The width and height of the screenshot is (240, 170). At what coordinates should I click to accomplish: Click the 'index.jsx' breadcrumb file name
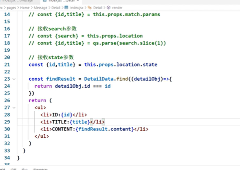click(77, 8)
